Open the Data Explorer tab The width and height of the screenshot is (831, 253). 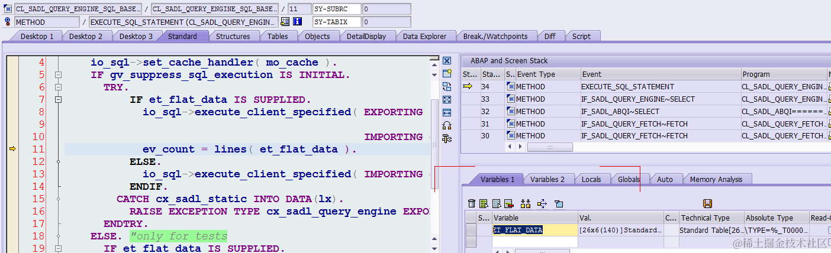coord(424,36)
